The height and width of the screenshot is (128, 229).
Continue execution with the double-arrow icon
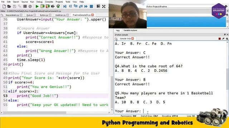pyautogui.click(x=86, y=6)
